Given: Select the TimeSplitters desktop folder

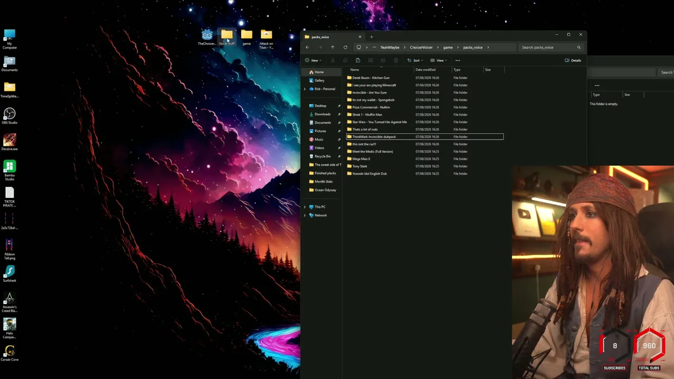Looking at the screenshot, I should tap(9, 90).
